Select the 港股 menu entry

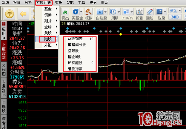47,39
